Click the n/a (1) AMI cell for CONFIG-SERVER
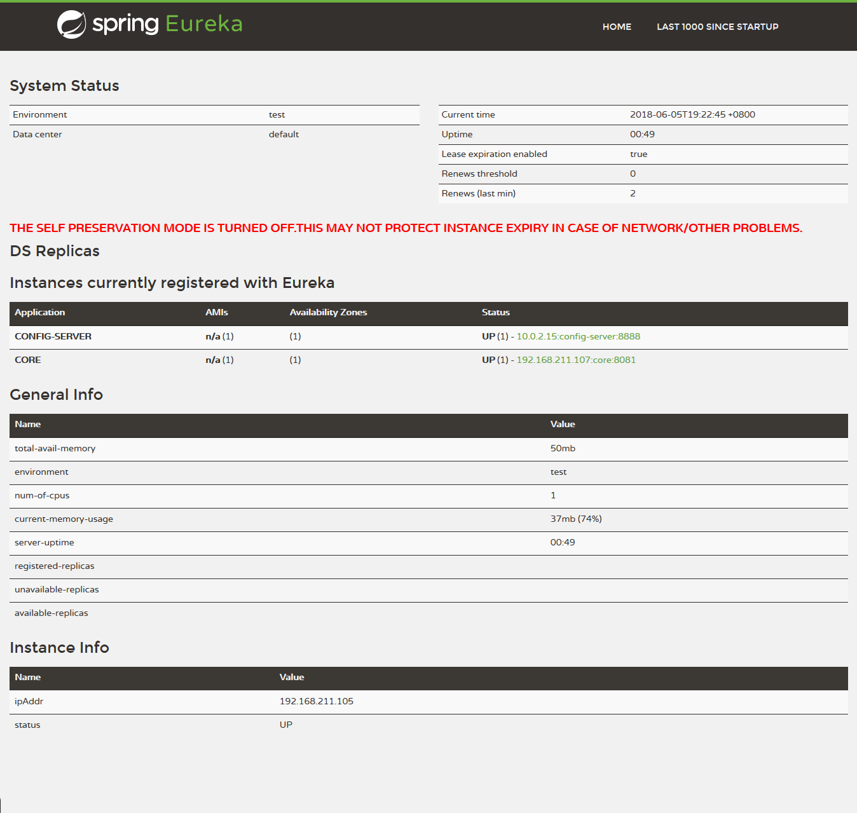 coord(219,336)
